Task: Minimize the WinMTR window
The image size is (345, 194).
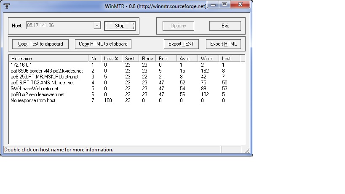Action: (x=213, y=5)
